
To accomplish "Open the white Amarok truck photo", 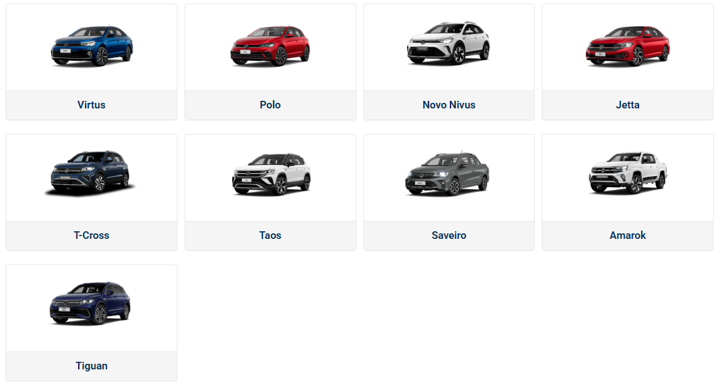I will (627, 172).
